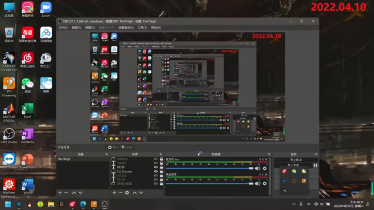Select the BRIEF source row
The width and height of the screenshot is (374, 210).
click(137, 167)
